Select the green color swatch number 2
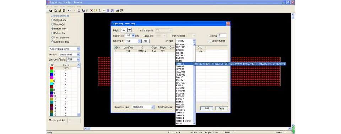Image resolution: width=341 pixels, height=134 pixels. pos(52,72)
